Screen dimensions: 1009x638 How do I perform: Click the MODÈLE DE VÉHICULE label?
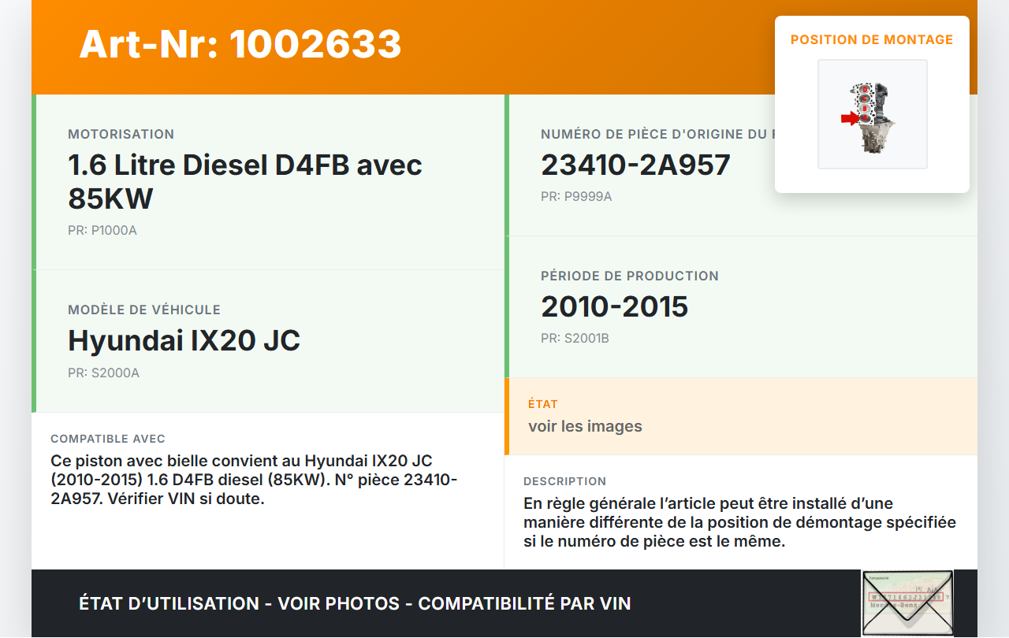click(144, 310)
